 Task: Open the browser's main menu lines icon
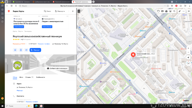[x=176, y=2]
